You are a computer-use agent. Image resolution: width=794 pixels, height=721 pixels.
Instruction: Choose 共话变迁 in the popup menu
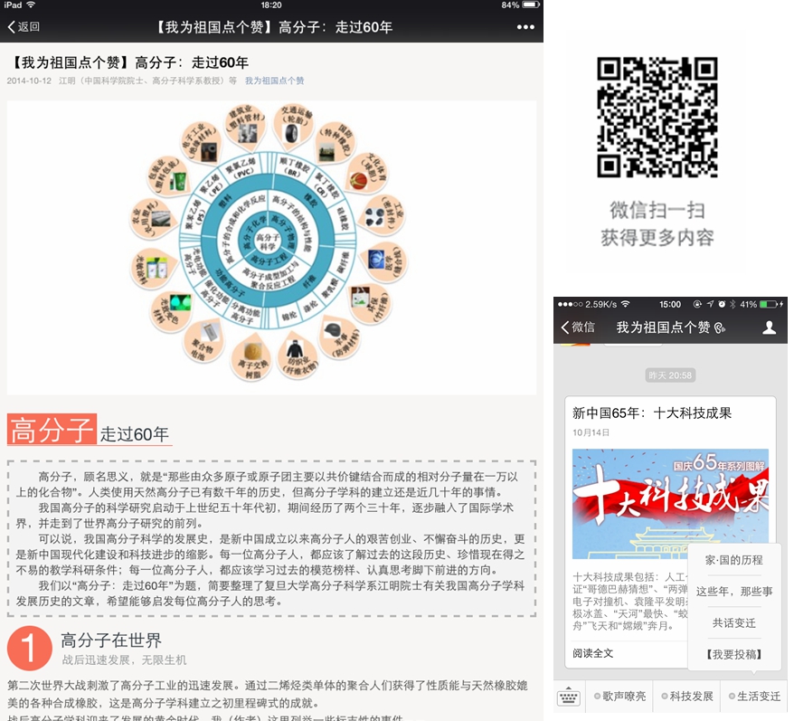coord(733,623)
